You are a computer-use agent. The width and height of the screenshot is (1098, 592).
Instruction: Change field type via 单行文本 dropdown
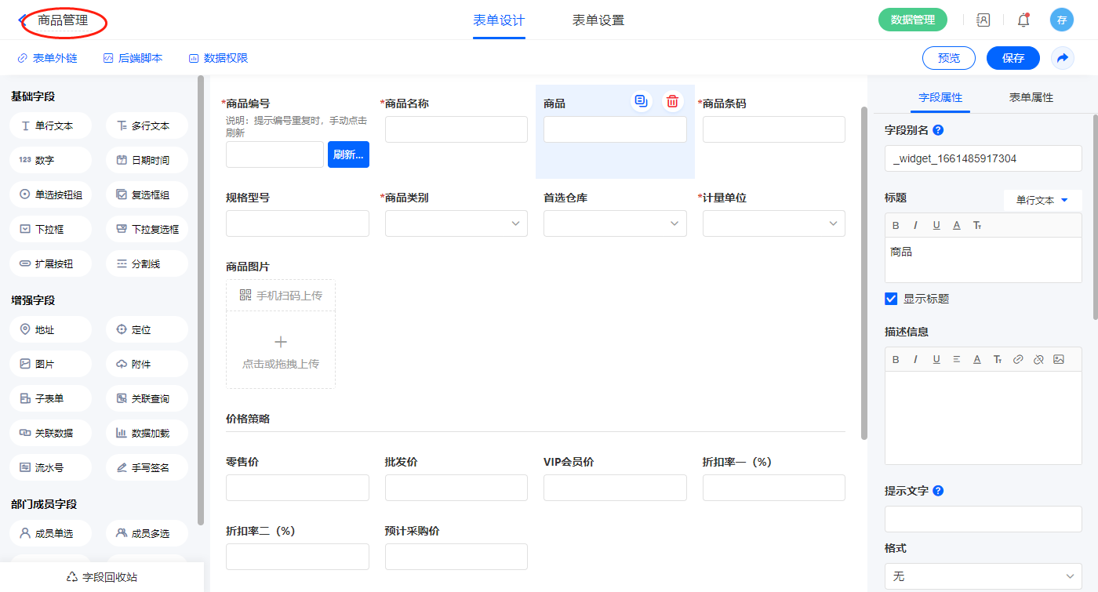[1042, 200]
